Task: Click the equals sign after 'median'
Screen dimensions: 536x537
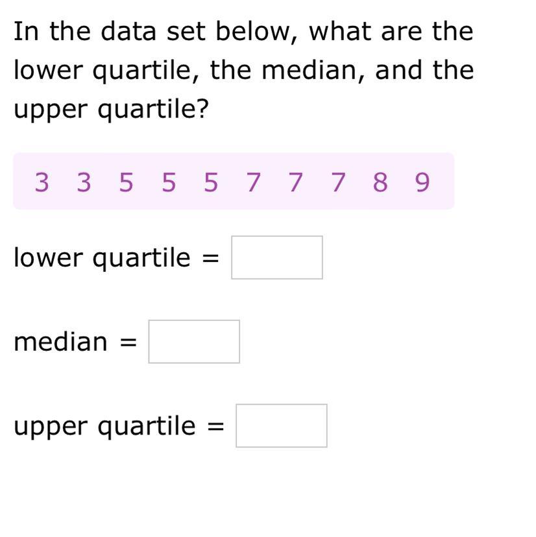Action: point(128,342)
